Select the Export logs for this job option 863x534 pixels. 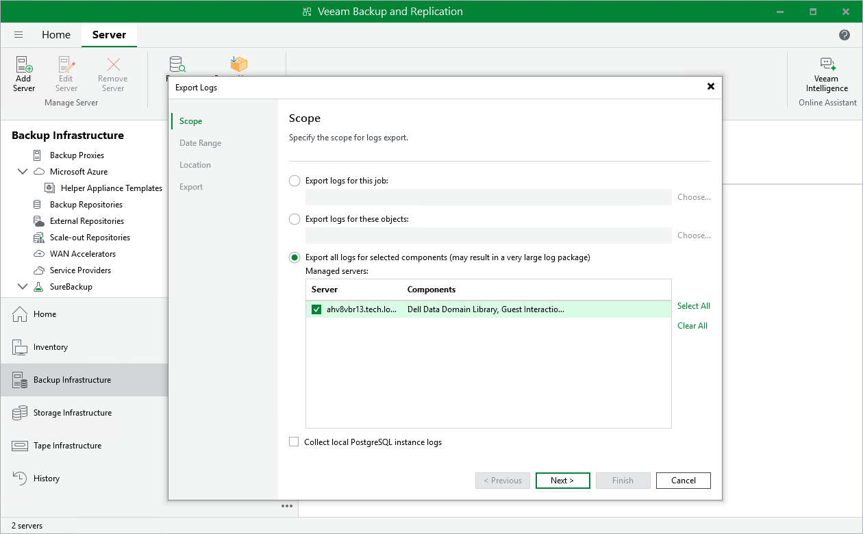coord(295,181)
